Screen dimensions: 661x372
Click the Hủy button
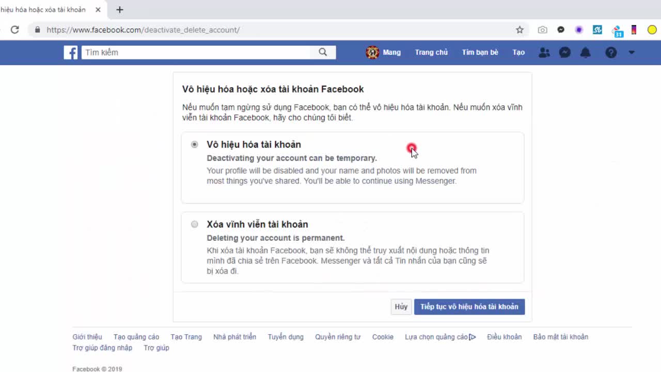point(401,306)
